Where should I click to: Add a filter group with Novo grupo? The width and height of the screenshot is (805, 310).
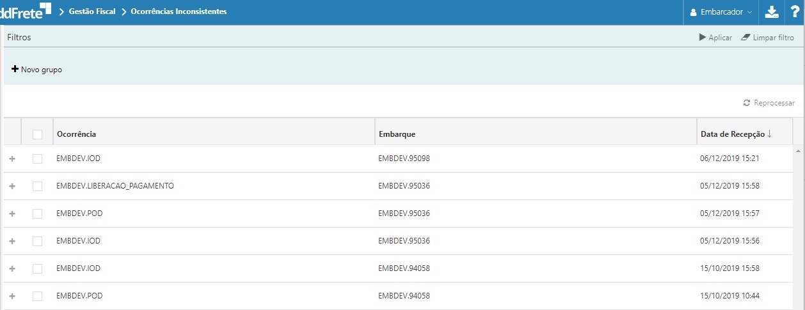click(x=37, y=69)
